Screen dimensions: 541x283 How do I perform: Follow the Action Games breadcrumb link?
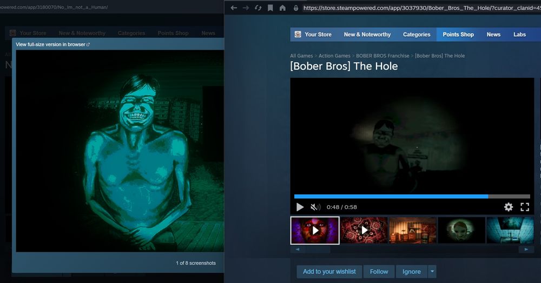click(334, 56)
